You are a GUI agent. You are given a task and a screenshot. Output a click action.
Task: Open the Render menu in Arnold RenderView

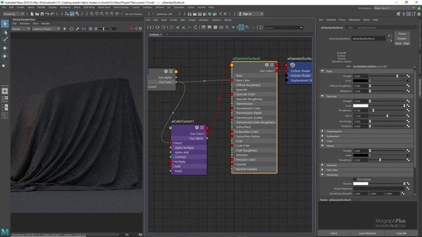pos(45,24)
